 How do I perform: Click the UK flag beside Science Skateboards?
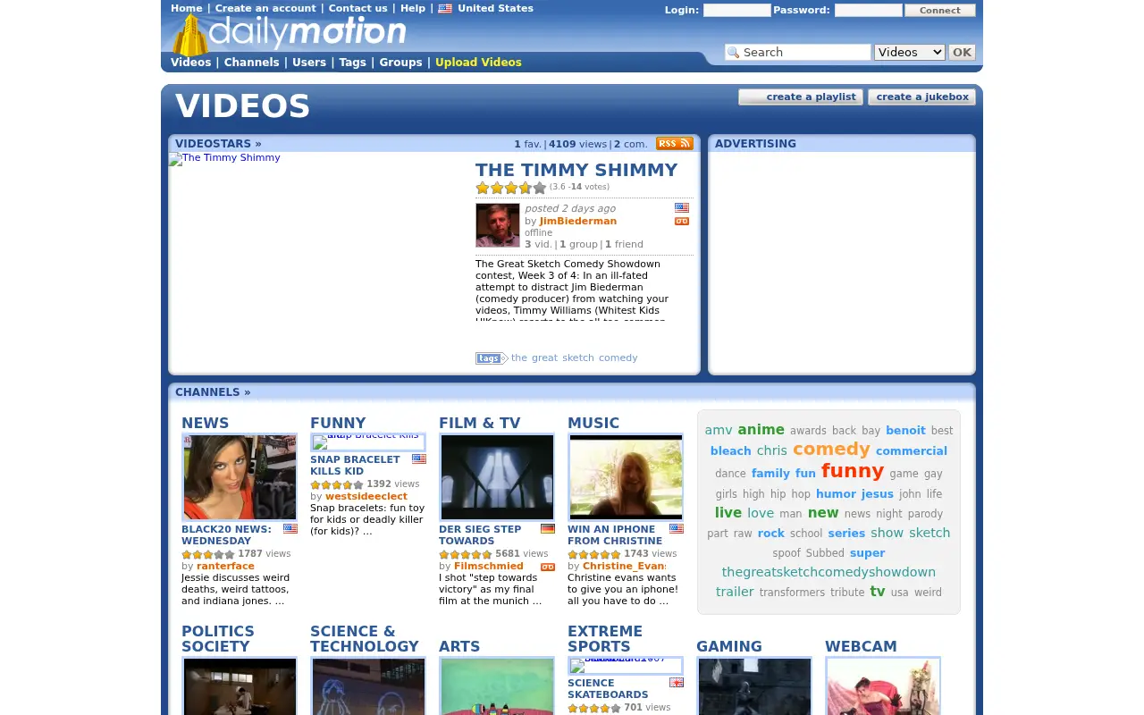tap(677, 683)
